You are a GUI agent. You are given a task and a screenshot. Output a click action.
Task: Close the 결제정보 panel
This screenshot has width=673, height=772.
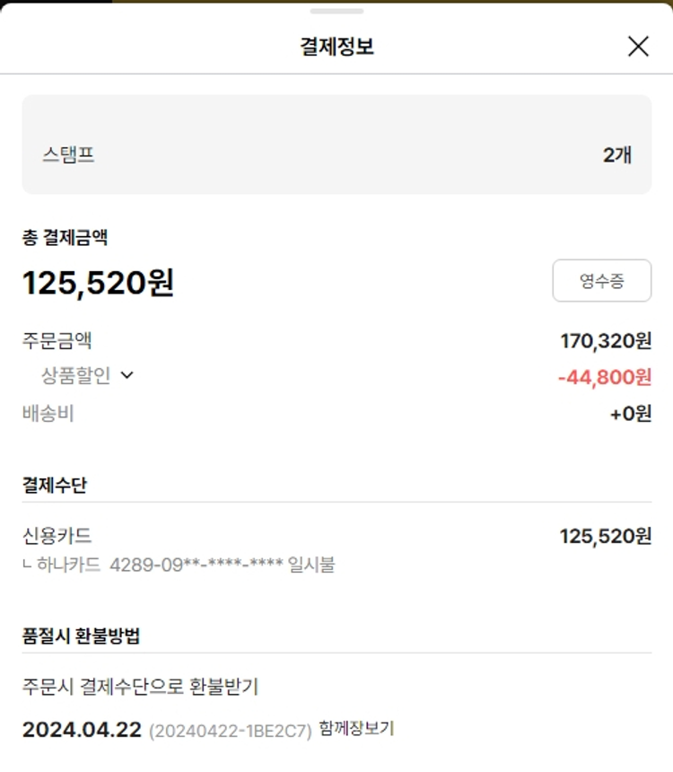(x=638, y=47)
